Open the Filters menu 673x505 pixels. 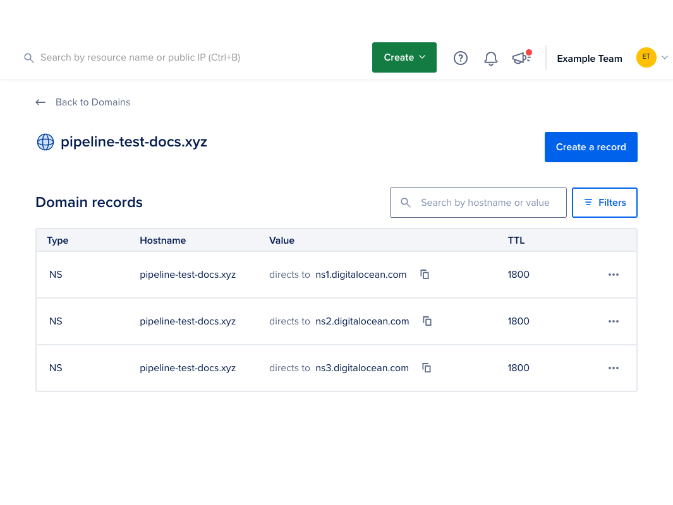[x=604, y=203]
